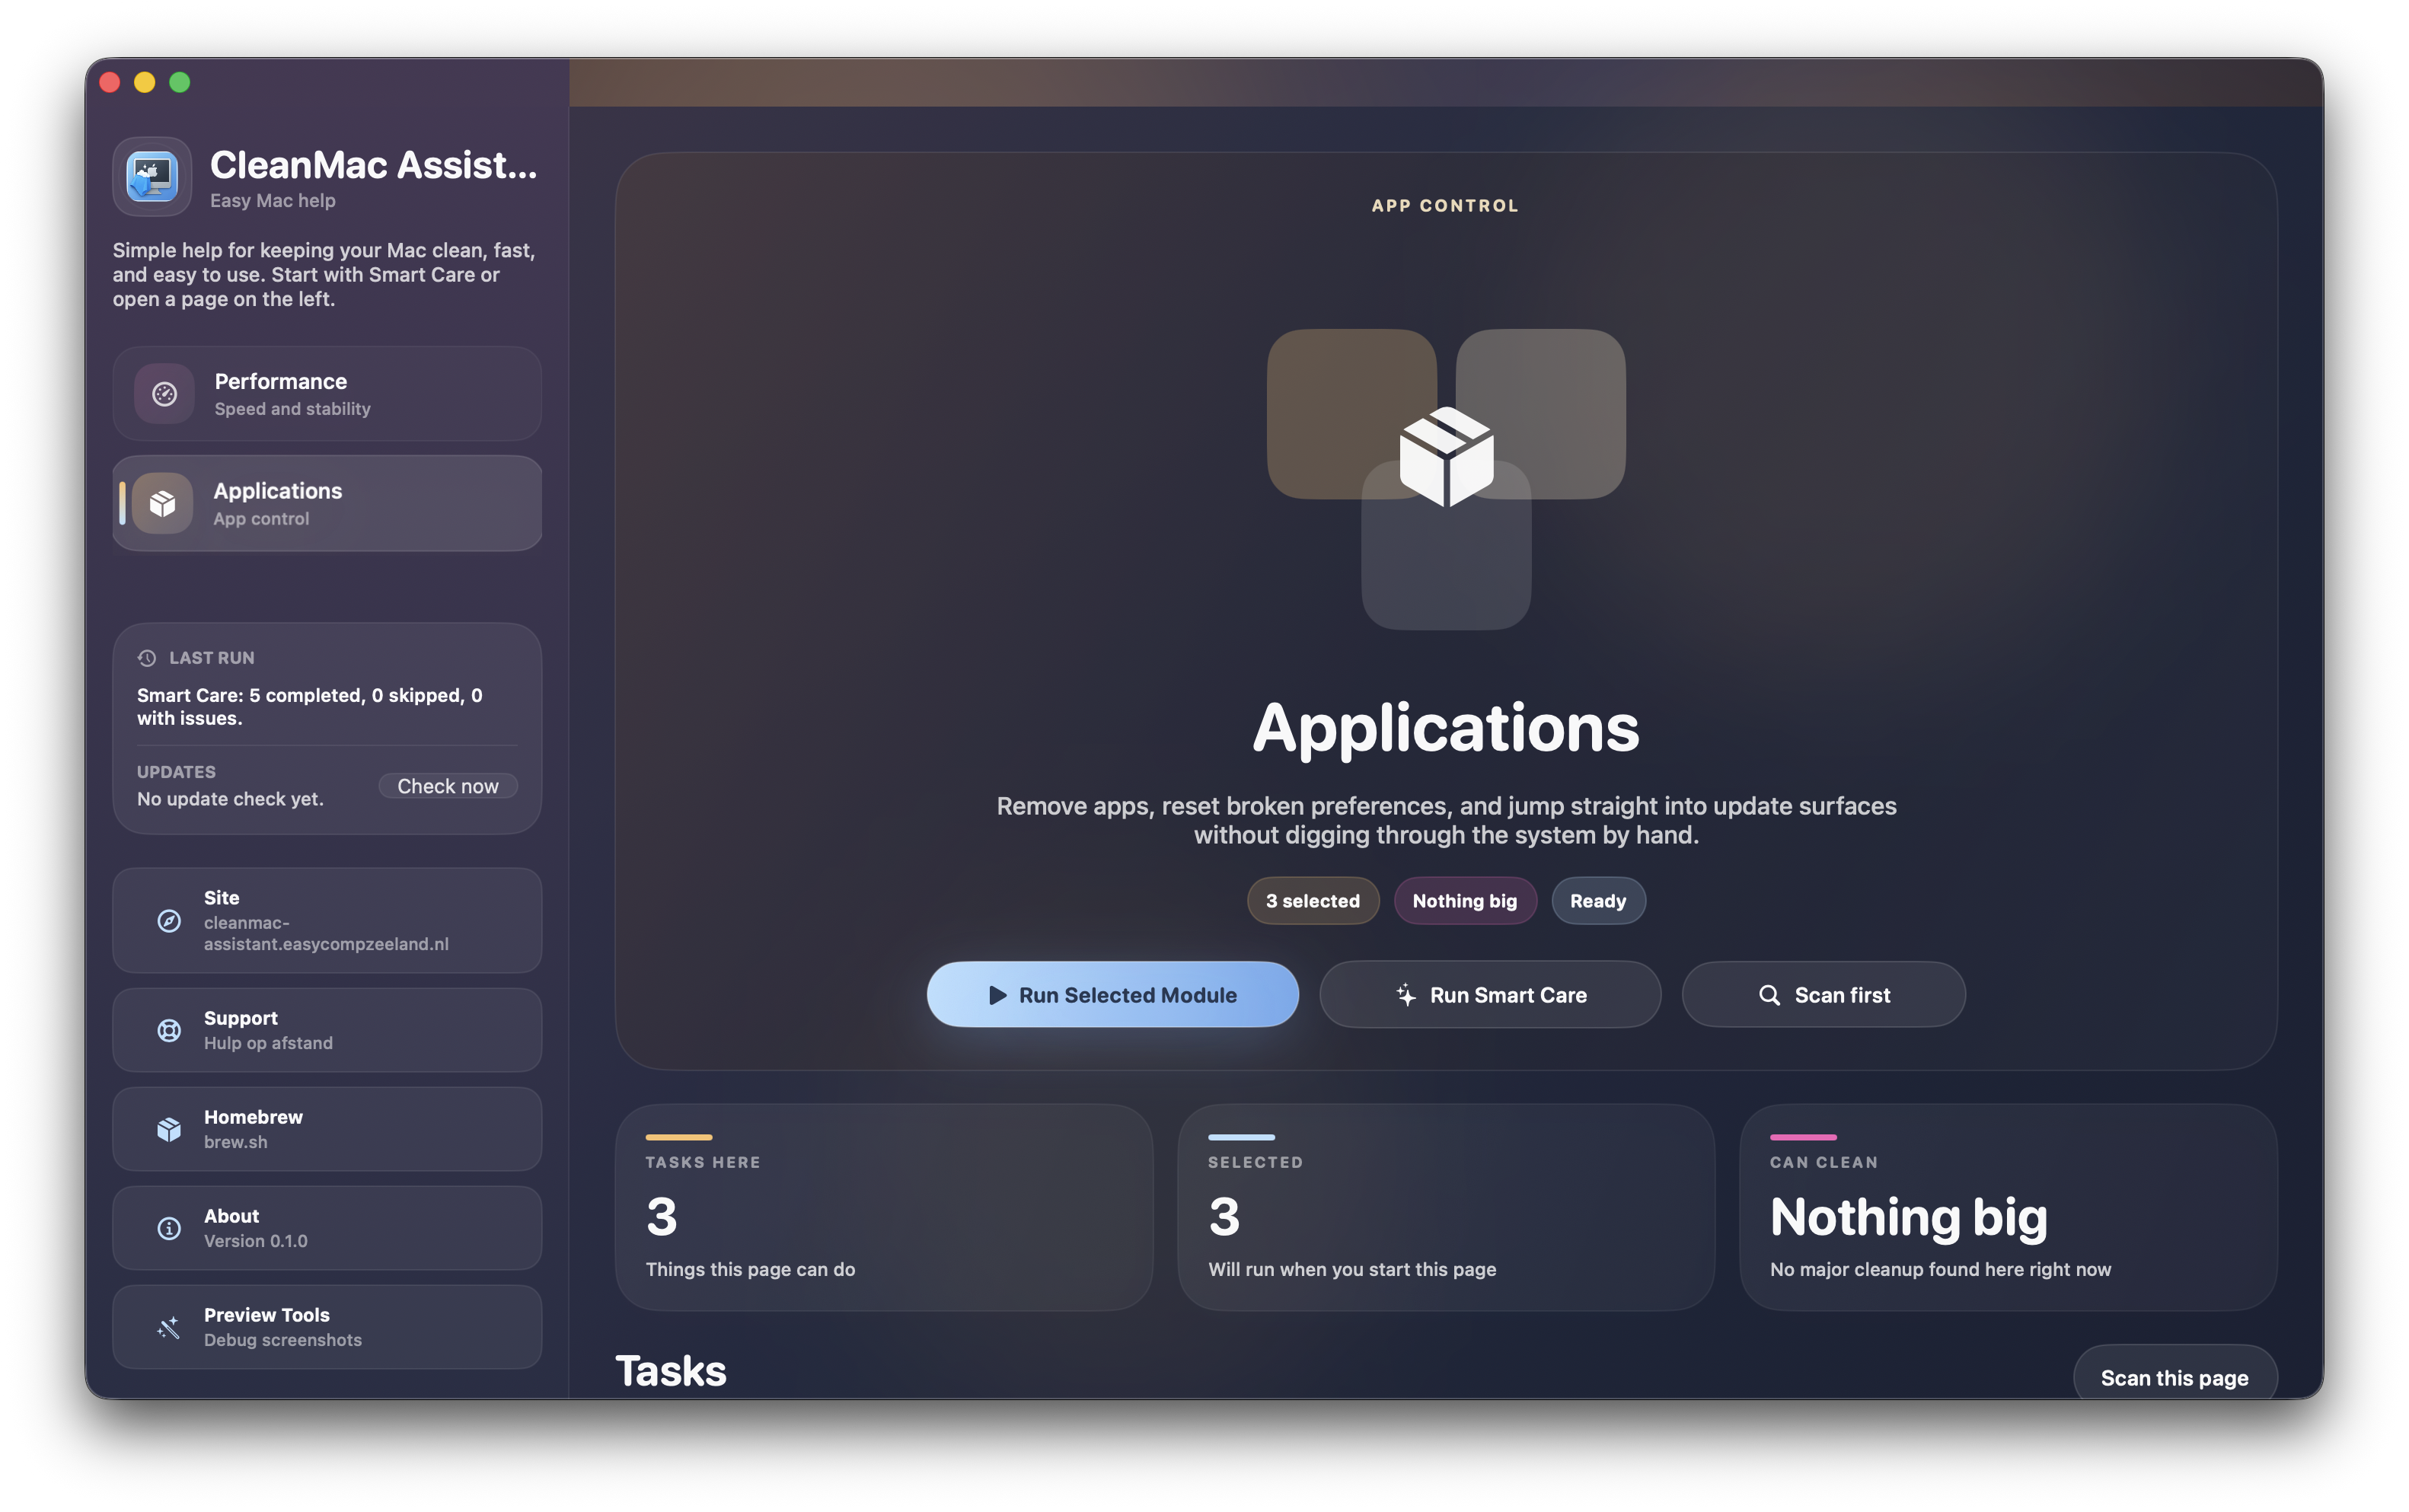Click Check now to check updates
The height and width of the screenshot is (1512, 2409).
(x=448, y=786)
